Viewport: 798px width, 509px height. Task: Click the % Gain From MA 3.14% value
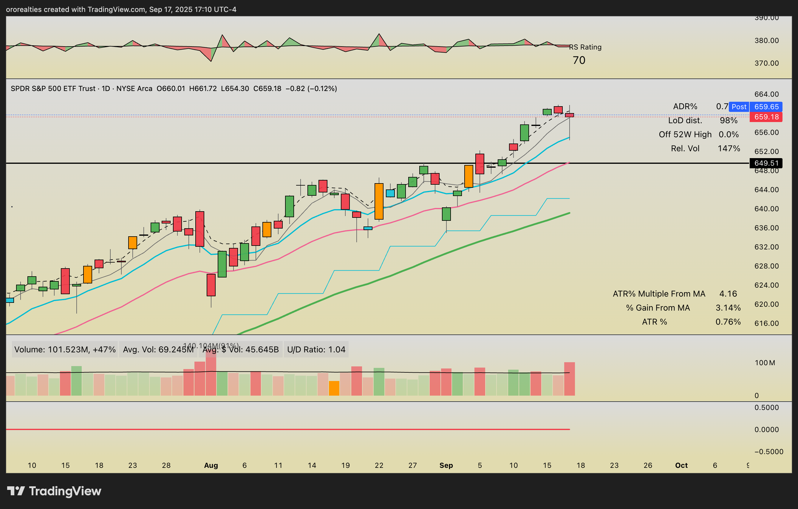(x=728, y=308)
